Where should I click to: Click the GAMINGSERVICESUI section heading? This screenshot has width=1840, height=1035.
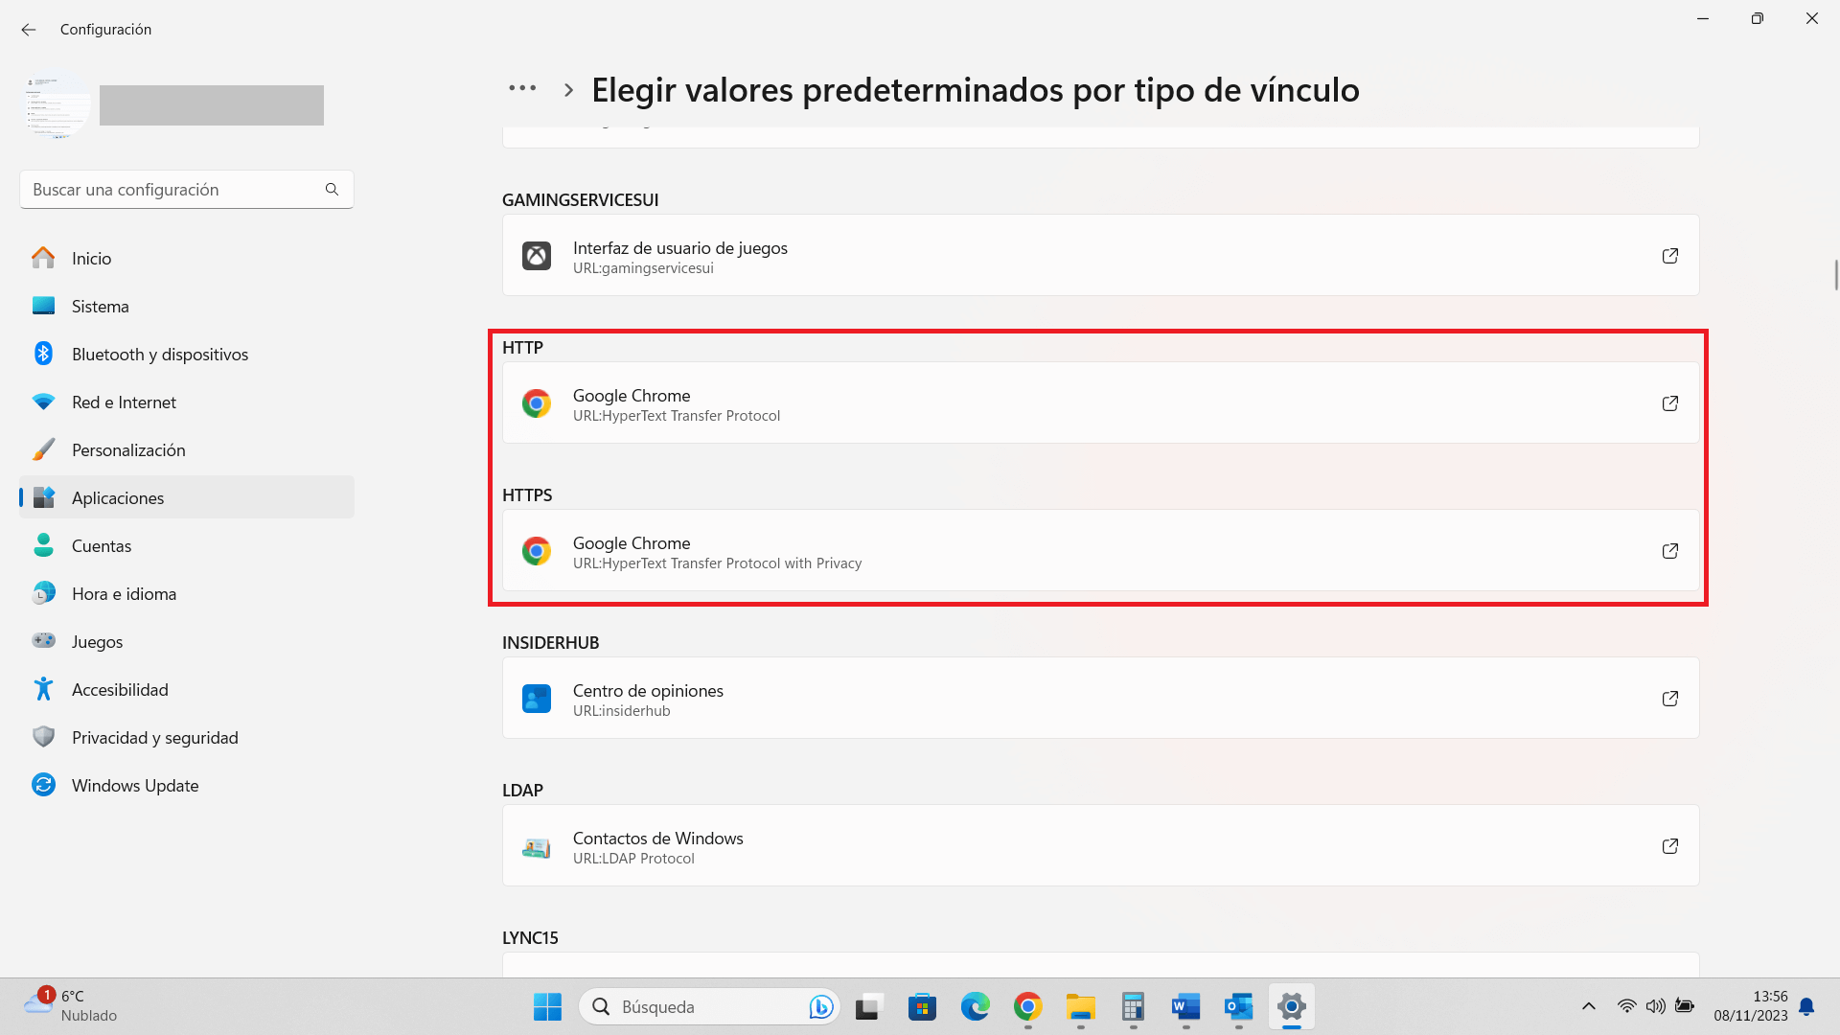click(580, 199)
